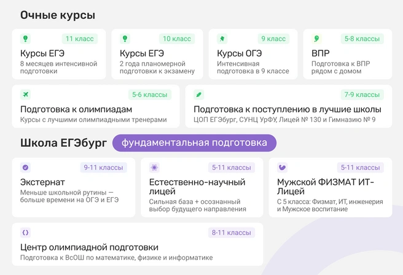Click the 9-11 классы badge on Экстернат

coord(104,168)
